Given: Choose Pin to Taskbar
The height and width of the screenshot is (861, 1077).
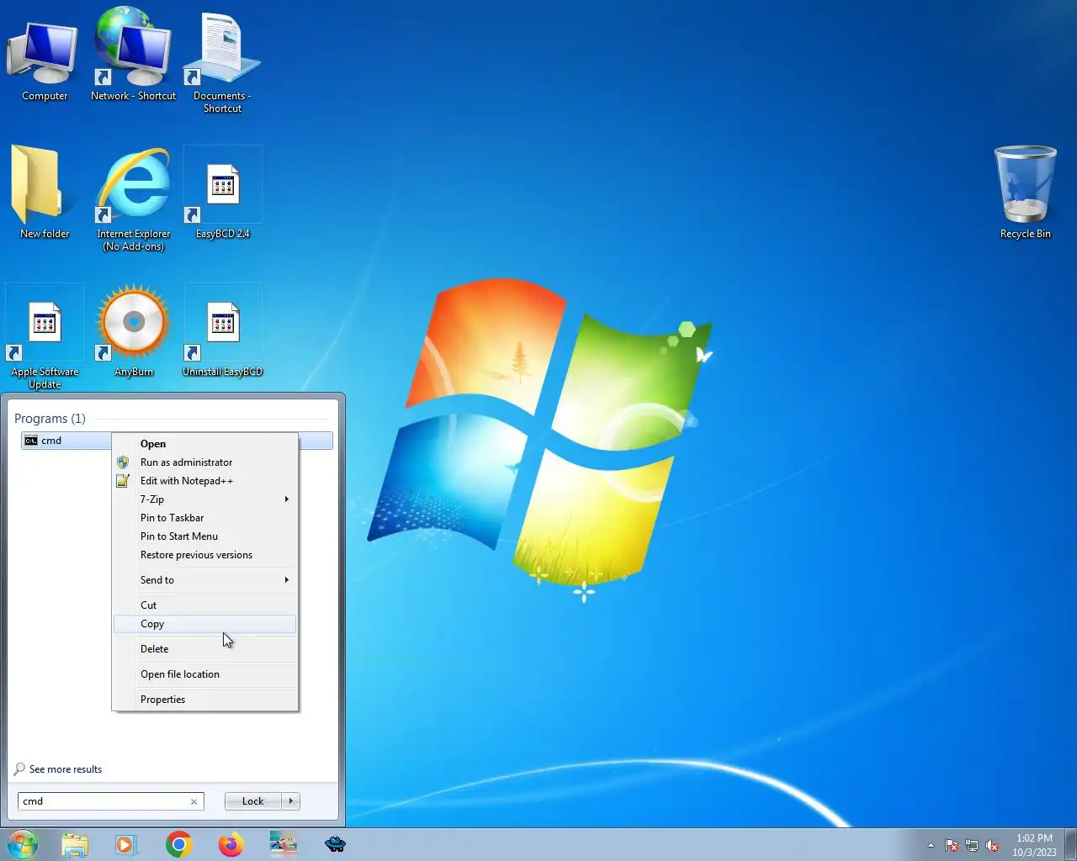Looking at the screenshot, I should (x=205, y=518).
